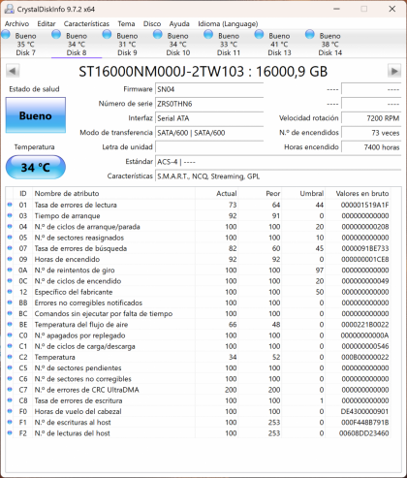This screenshot has height=478, width=407.
Task: Select the Disk 13 status icon
Action: click(x=259, y=34)
